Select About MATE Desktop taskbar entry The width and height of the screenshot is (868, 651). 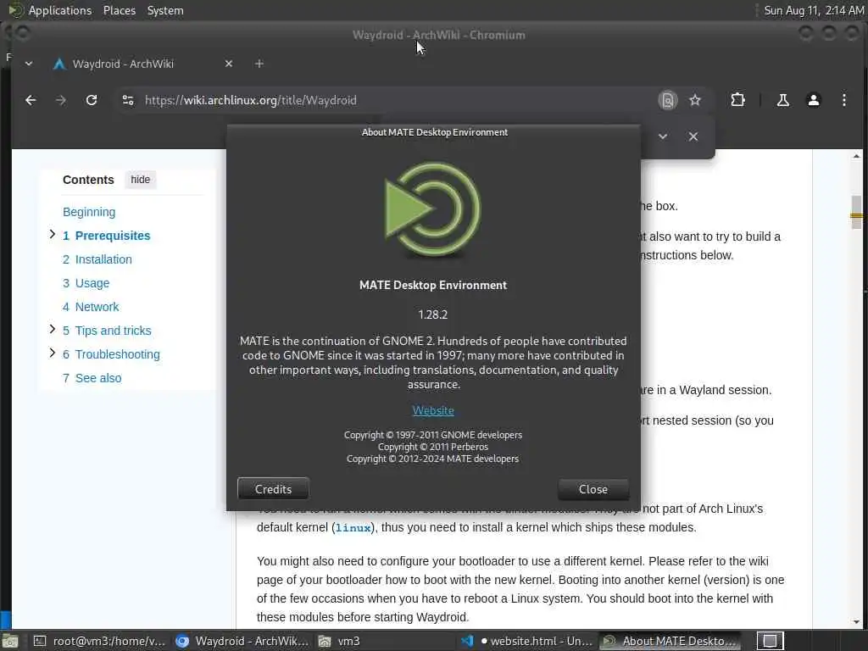[670, 641]
